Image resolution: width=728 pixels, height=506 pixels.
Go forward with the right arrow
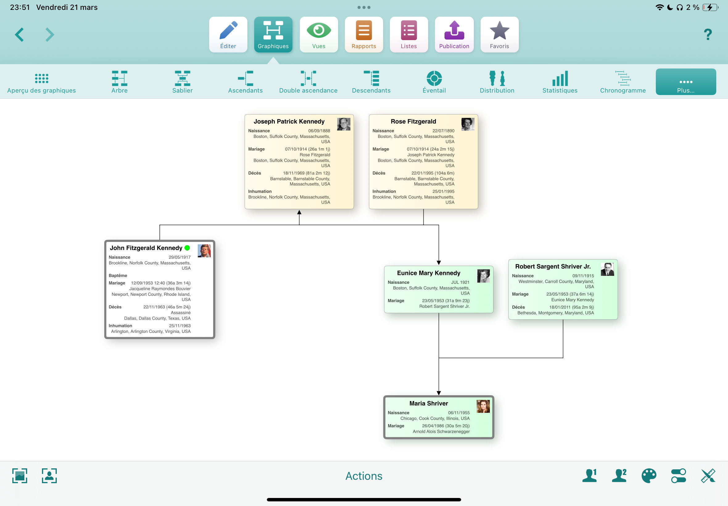(x=50, y=35)
